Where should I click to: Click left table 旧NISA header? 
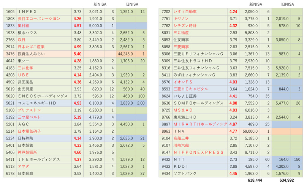pyautogui.click(x=132, y=4)
